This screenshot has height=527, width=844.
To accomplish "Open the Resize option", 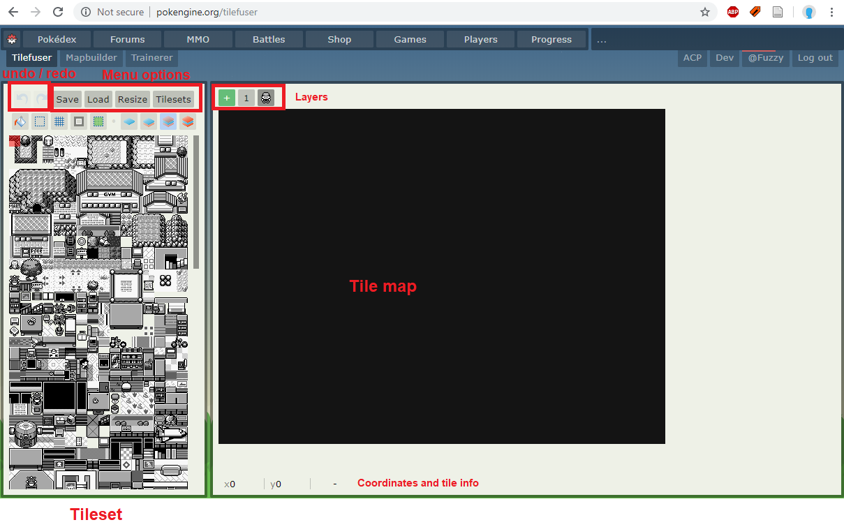I will [x=133, y=99].
